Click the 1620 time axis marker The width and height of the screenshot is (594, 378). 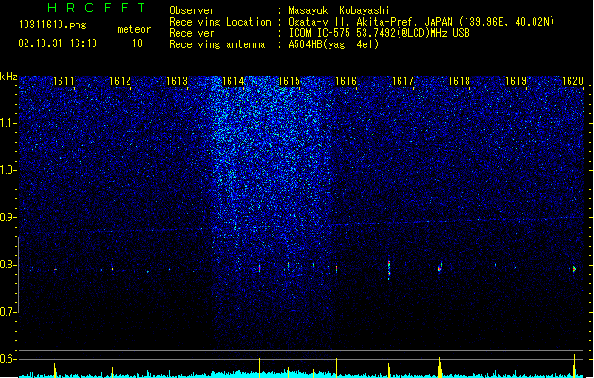[572, 81]
